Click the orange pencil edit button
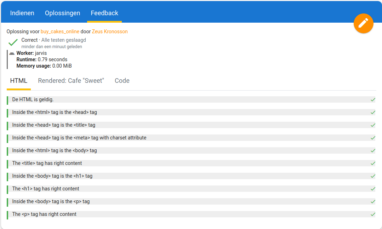This screenshot has height=229, width=382. click(364, 23)
